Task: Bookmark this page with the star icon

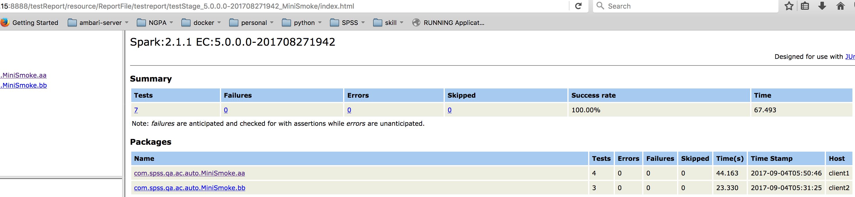Action: [789, 6]
